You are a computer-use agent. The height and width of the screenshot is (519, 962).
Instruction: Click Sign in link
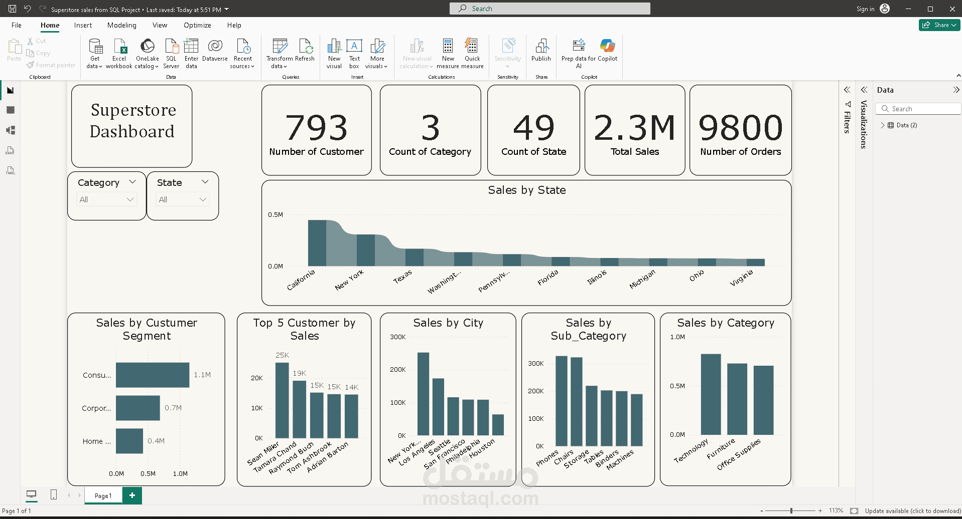865,9
